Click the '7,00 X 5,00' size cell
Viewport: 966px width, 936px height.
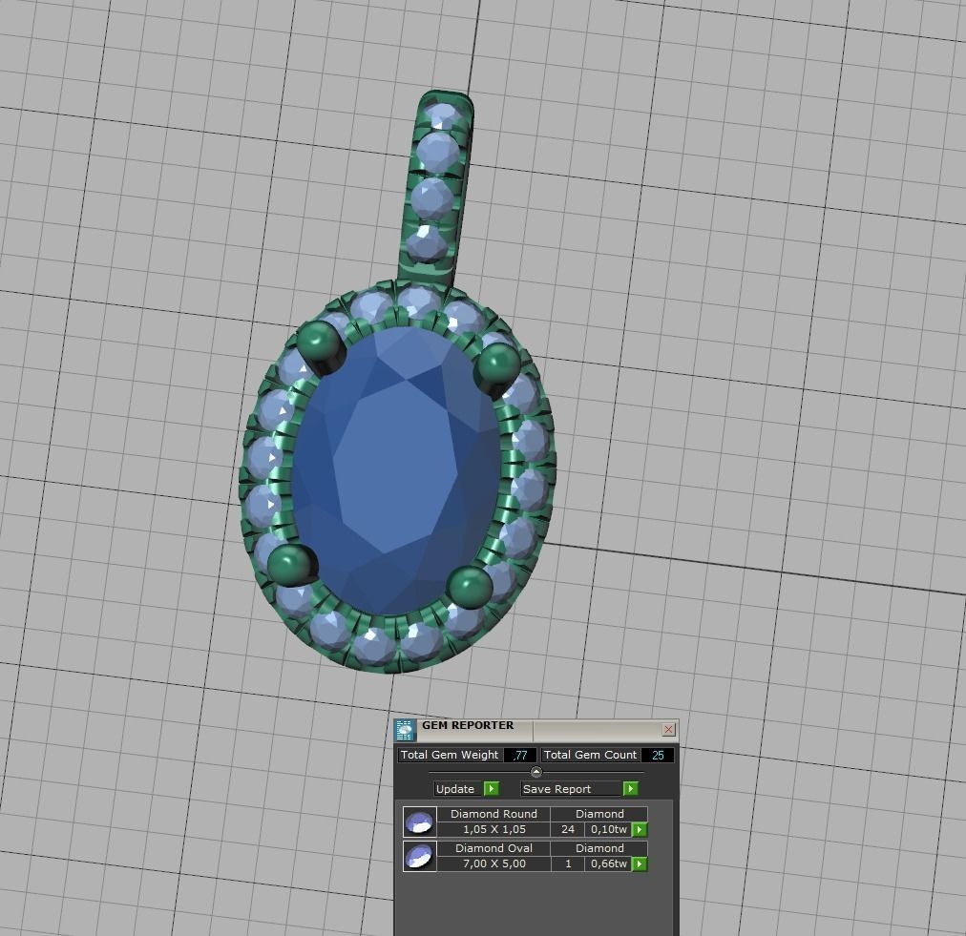[493, 863]
